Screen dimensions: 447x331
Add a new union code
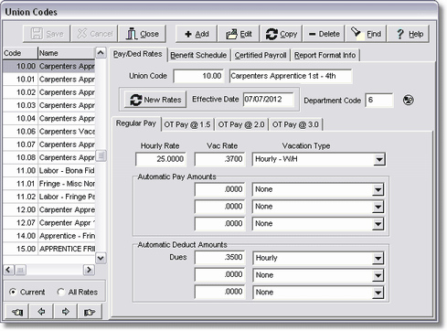tap(197, 34)
